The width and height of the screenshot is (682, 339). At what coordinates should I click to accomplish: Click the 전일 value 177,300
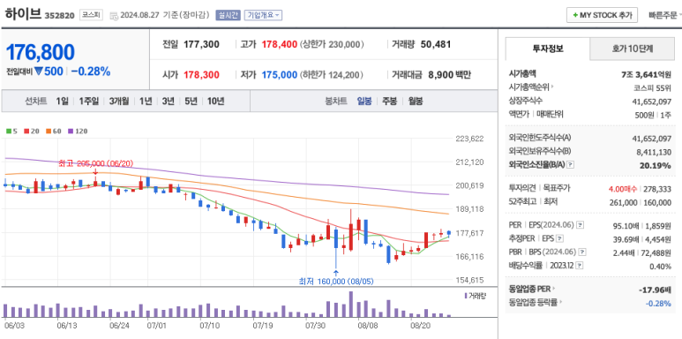click(x=201, y=44)
